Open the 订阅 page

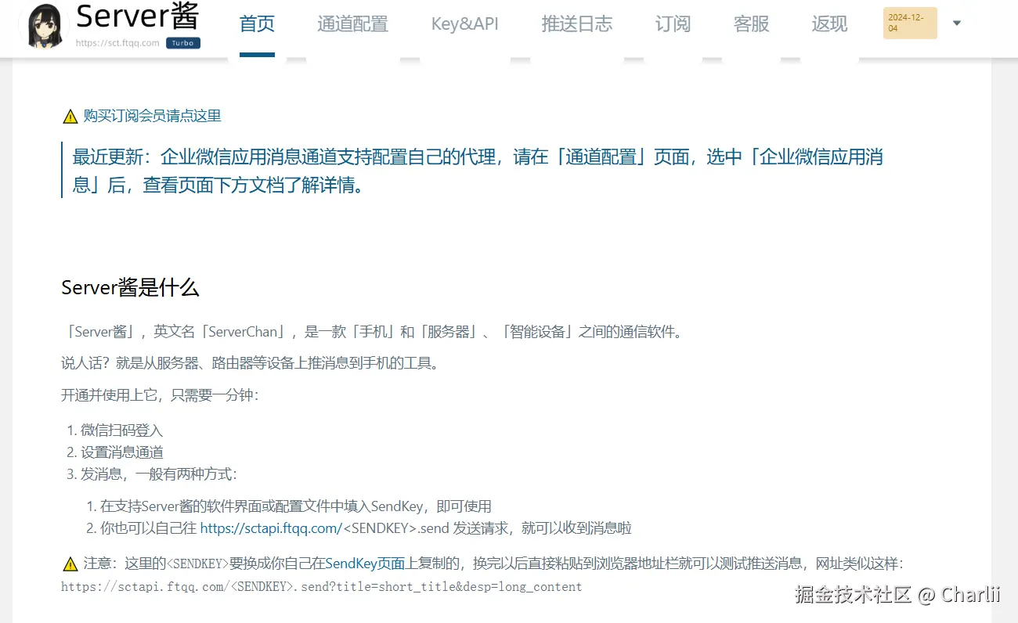pyautogui.click(x=673, y=24)
